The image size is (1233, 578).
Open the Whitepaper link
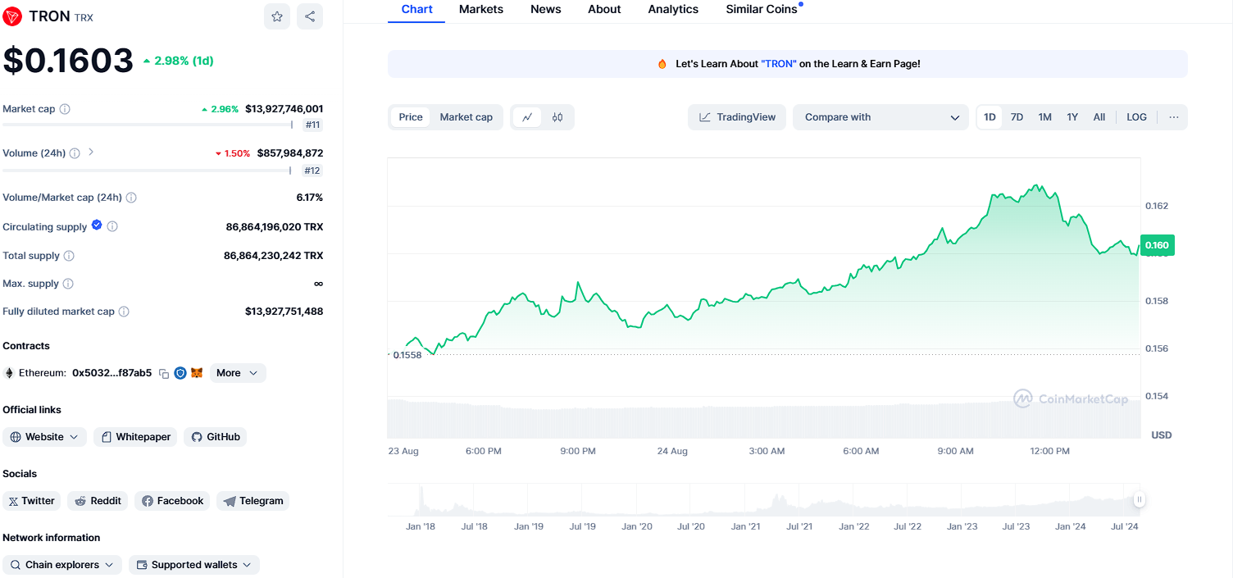(x=135, y=437)
